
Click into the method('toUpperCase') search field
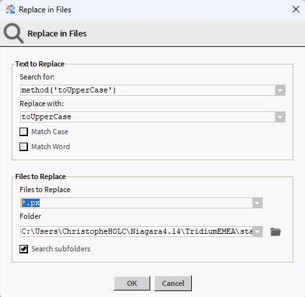click(x=148, y=91)
